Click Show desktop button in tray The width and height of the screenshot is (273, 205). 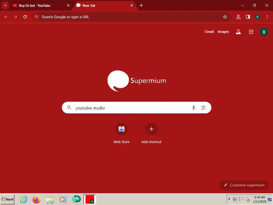click(270, 199)
